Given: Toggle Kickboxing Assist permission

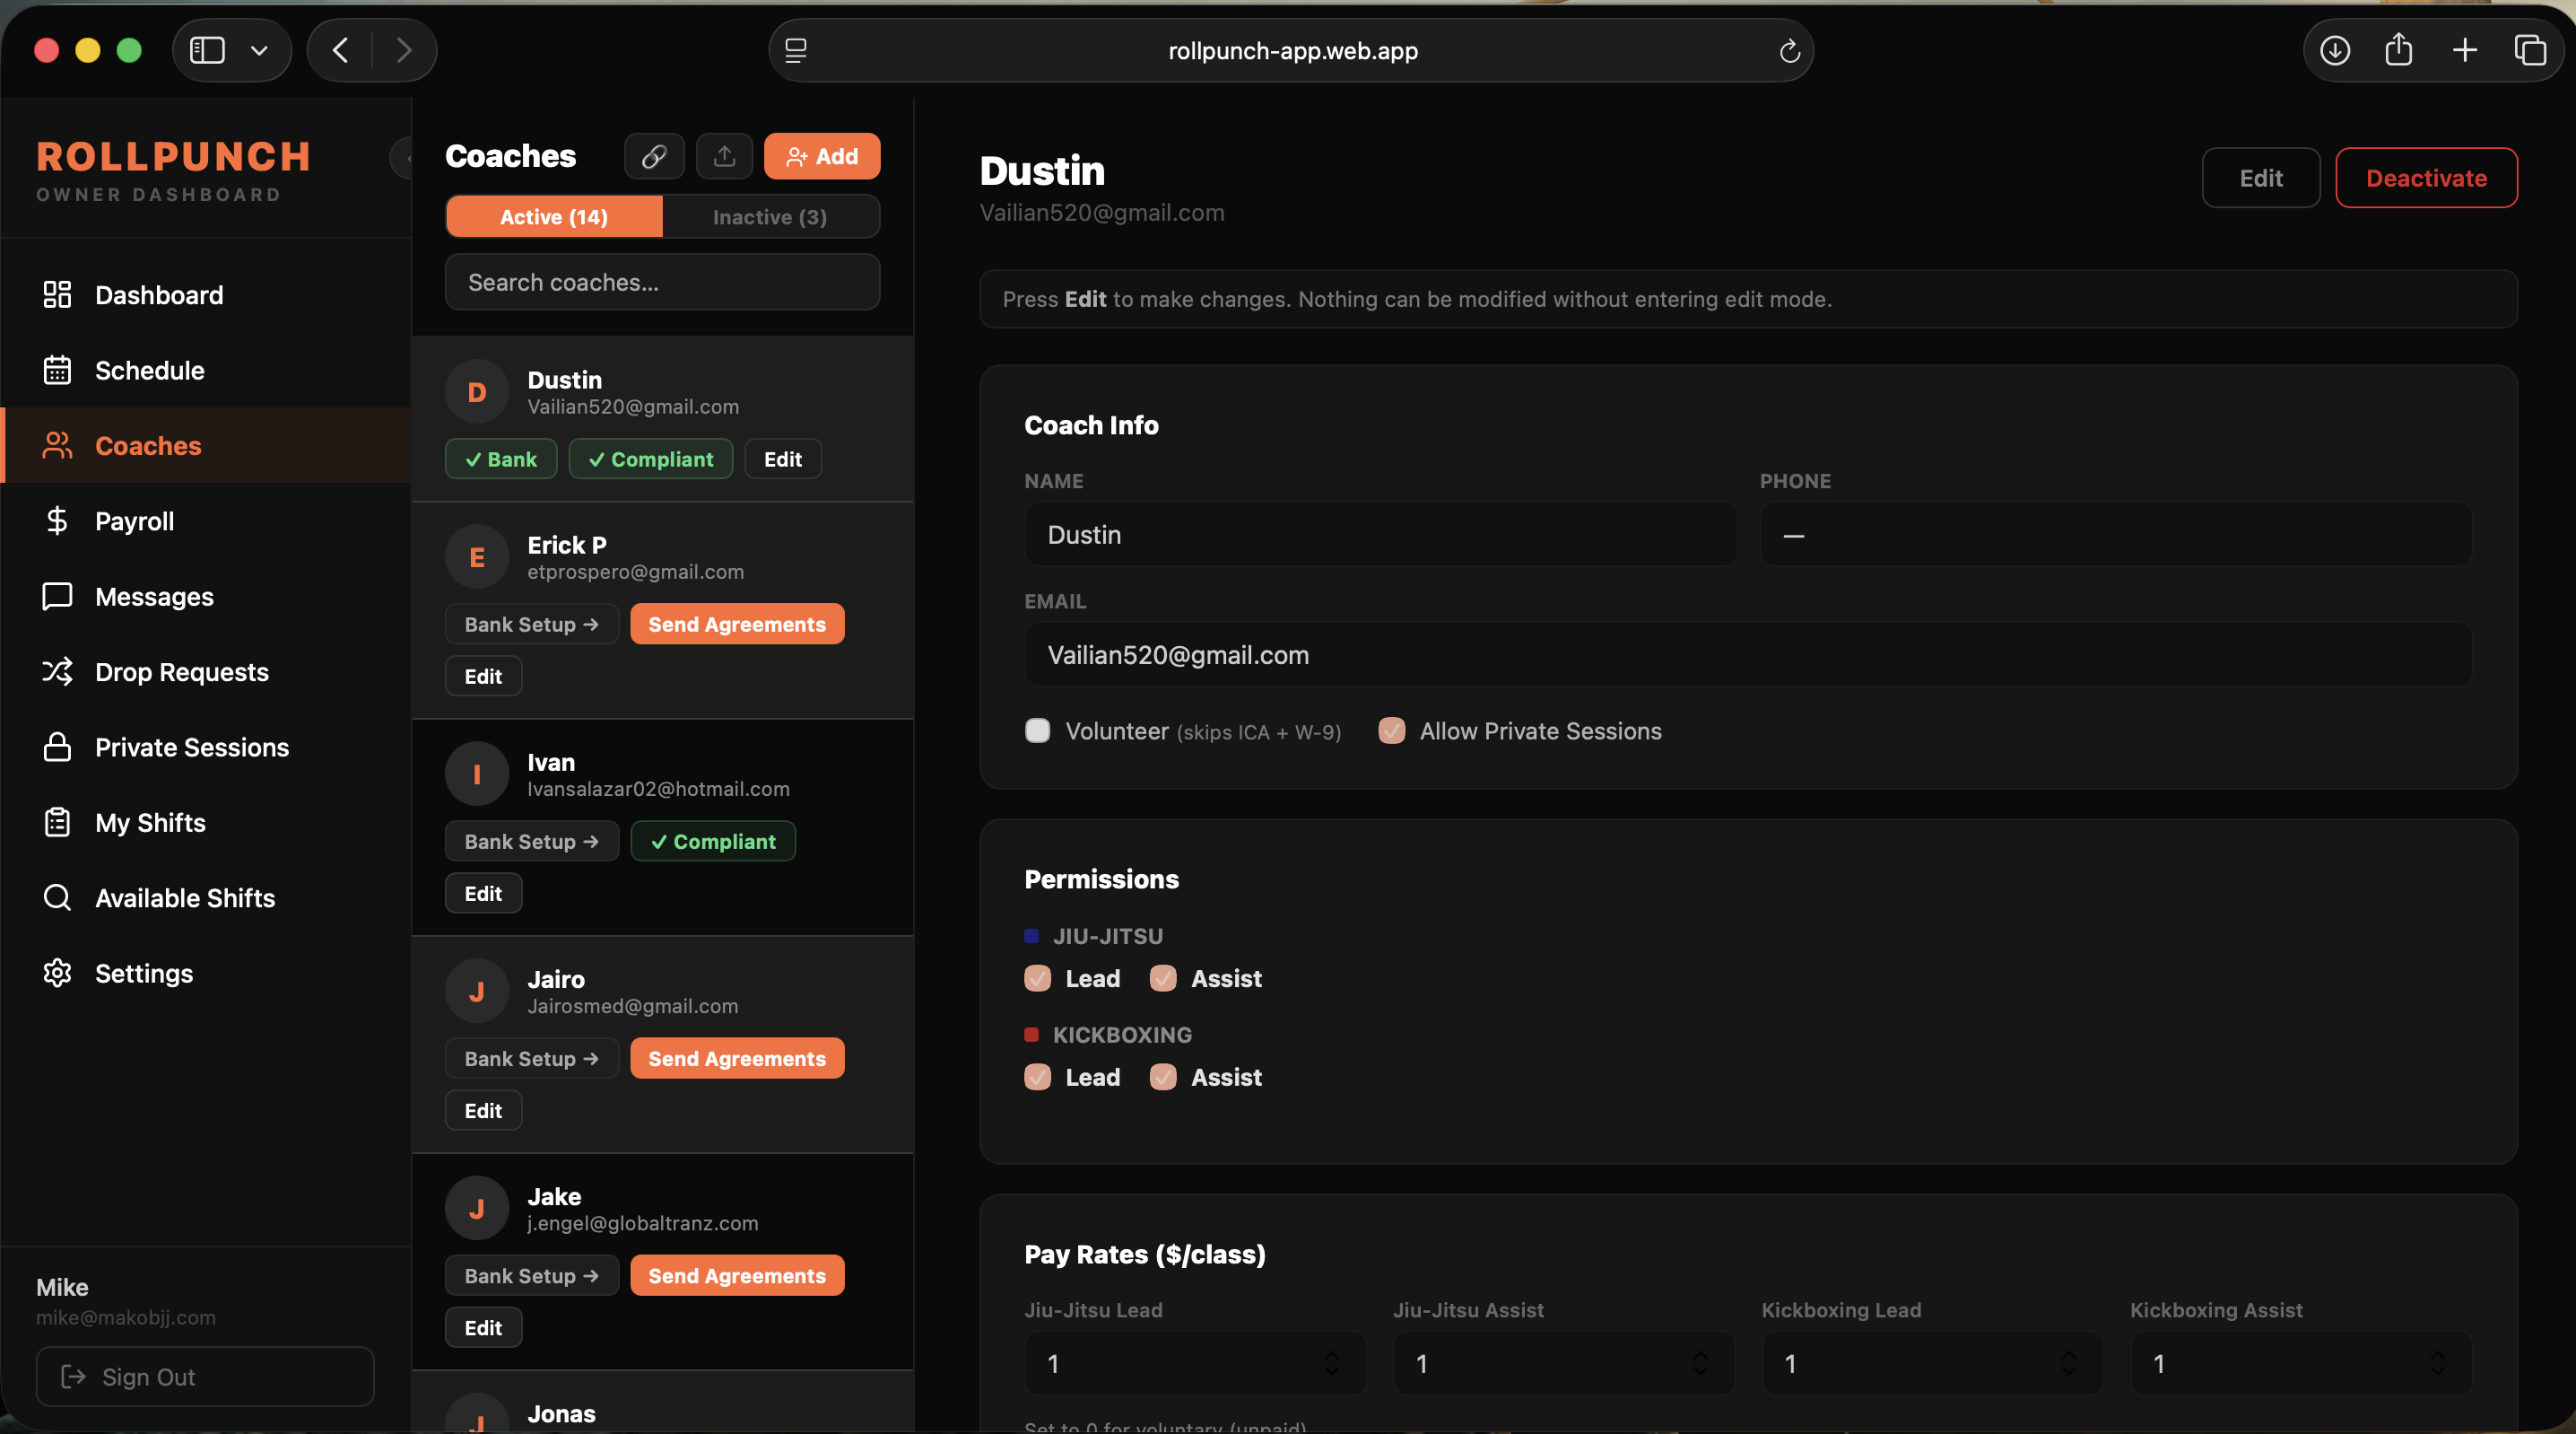Looking at the screenshot, I should (x=1163, y=1077).
